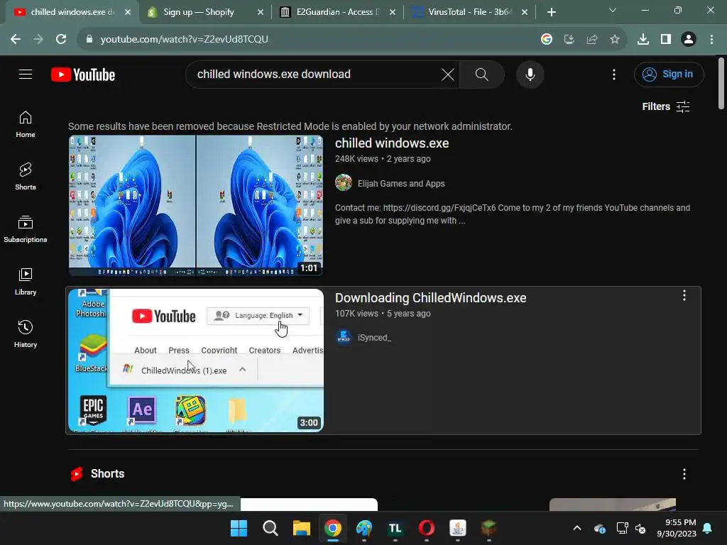Open Chrome three-dot menu
The height and width of the screenshot is (545, 727).
click(x=711, y=39)
